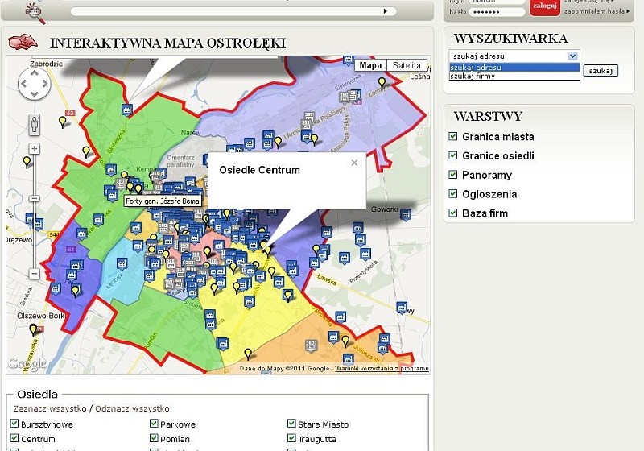Click the 'Osiedle Centrum' bubble title
This screenshot has height=451, width=644.
pyautogui.click(x=259, y=170)
